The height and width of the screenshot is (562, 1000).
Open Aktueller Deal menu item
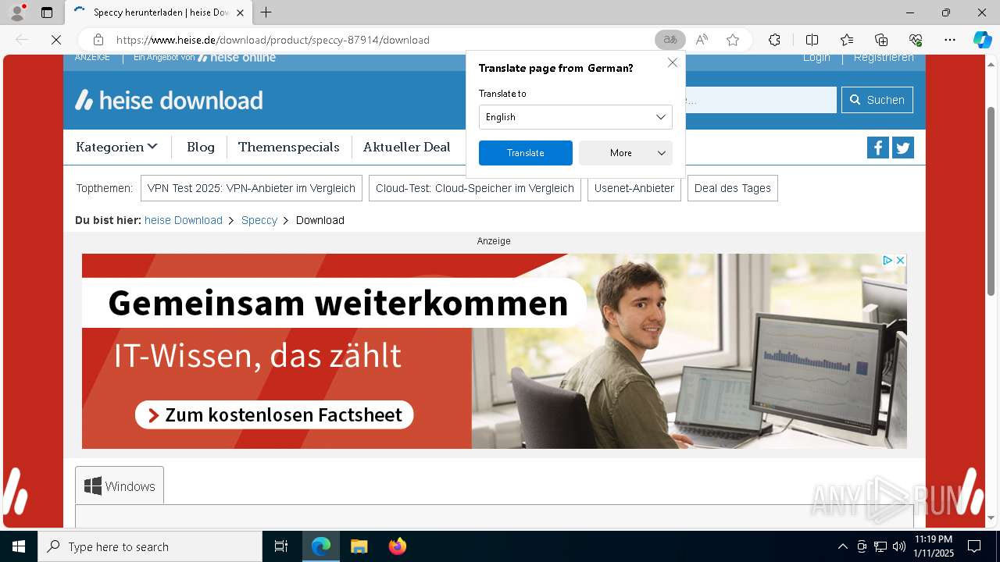[x=407, y=147]
